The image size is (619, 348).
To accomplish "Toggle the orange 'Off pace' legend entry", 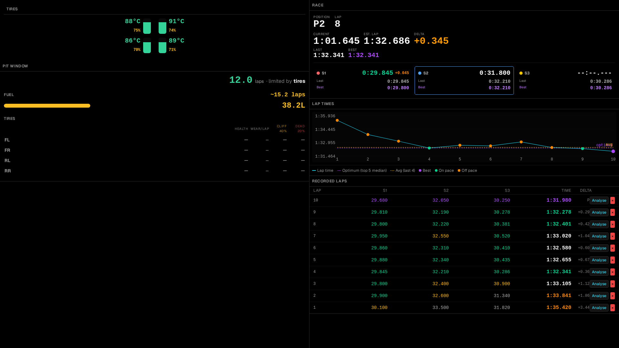I will point(467,170).
